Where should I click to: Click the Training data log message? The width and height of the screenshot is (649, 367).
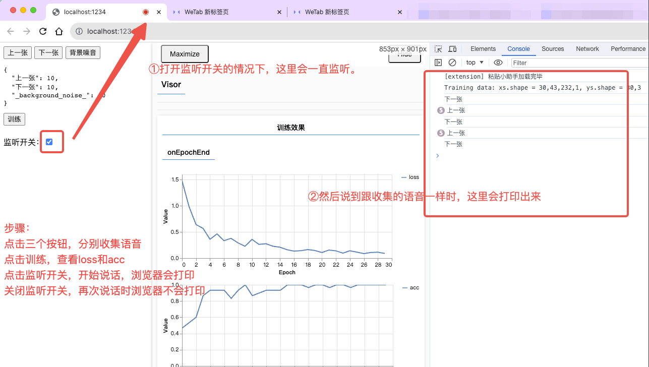(x=542, y=88)
